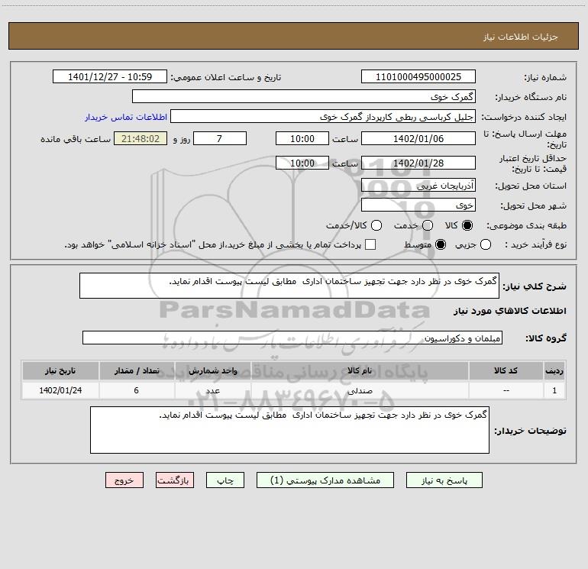Open مشاهده مدارک پیوستی (1) button

click(x=325, y=480)
